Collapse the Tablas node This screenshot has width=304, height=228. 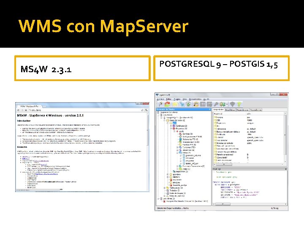[x=177, y=153]
